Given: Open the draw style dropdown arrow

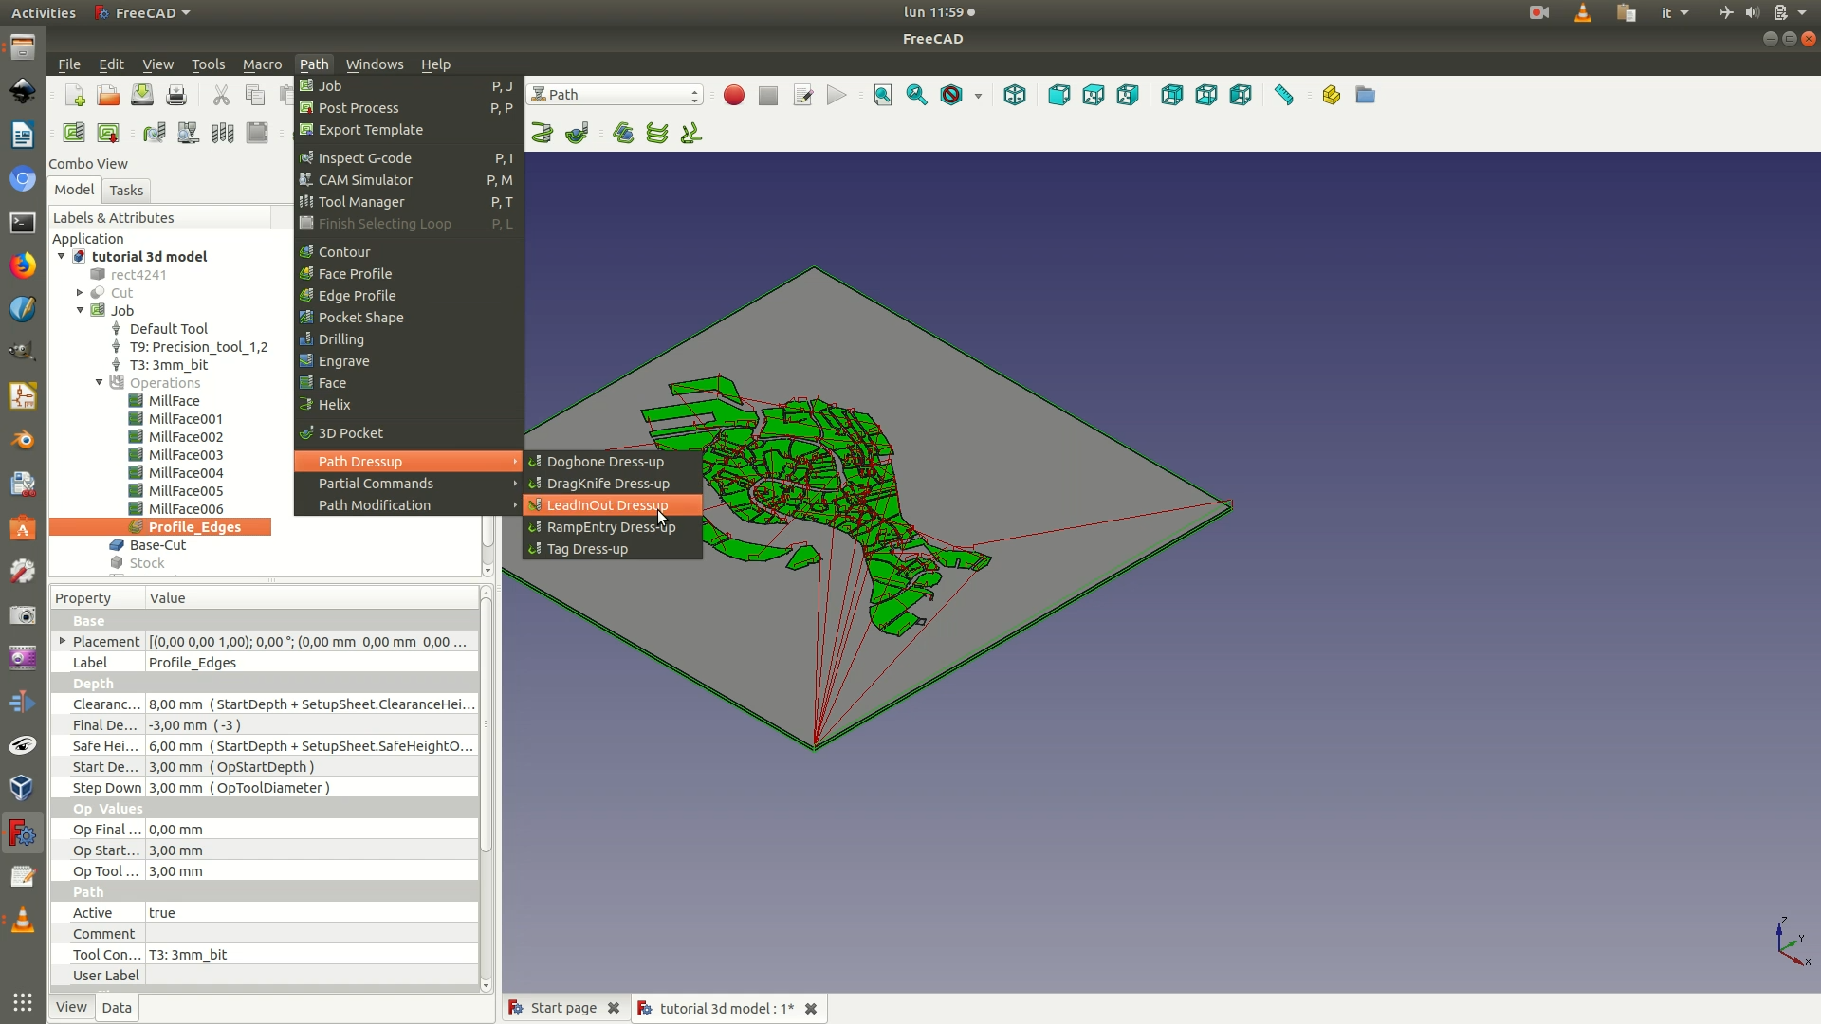Looking at the screenshot, I should [978, 96].
